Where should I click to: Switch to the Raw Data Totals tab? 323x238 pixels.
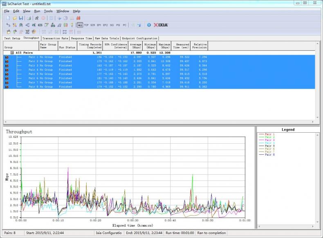click(x=107, y=38)
